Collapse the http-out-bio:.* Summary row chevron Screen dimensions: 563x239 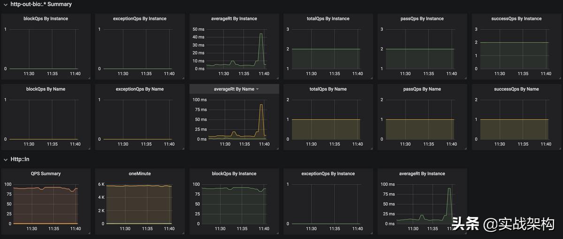point(5,5)
